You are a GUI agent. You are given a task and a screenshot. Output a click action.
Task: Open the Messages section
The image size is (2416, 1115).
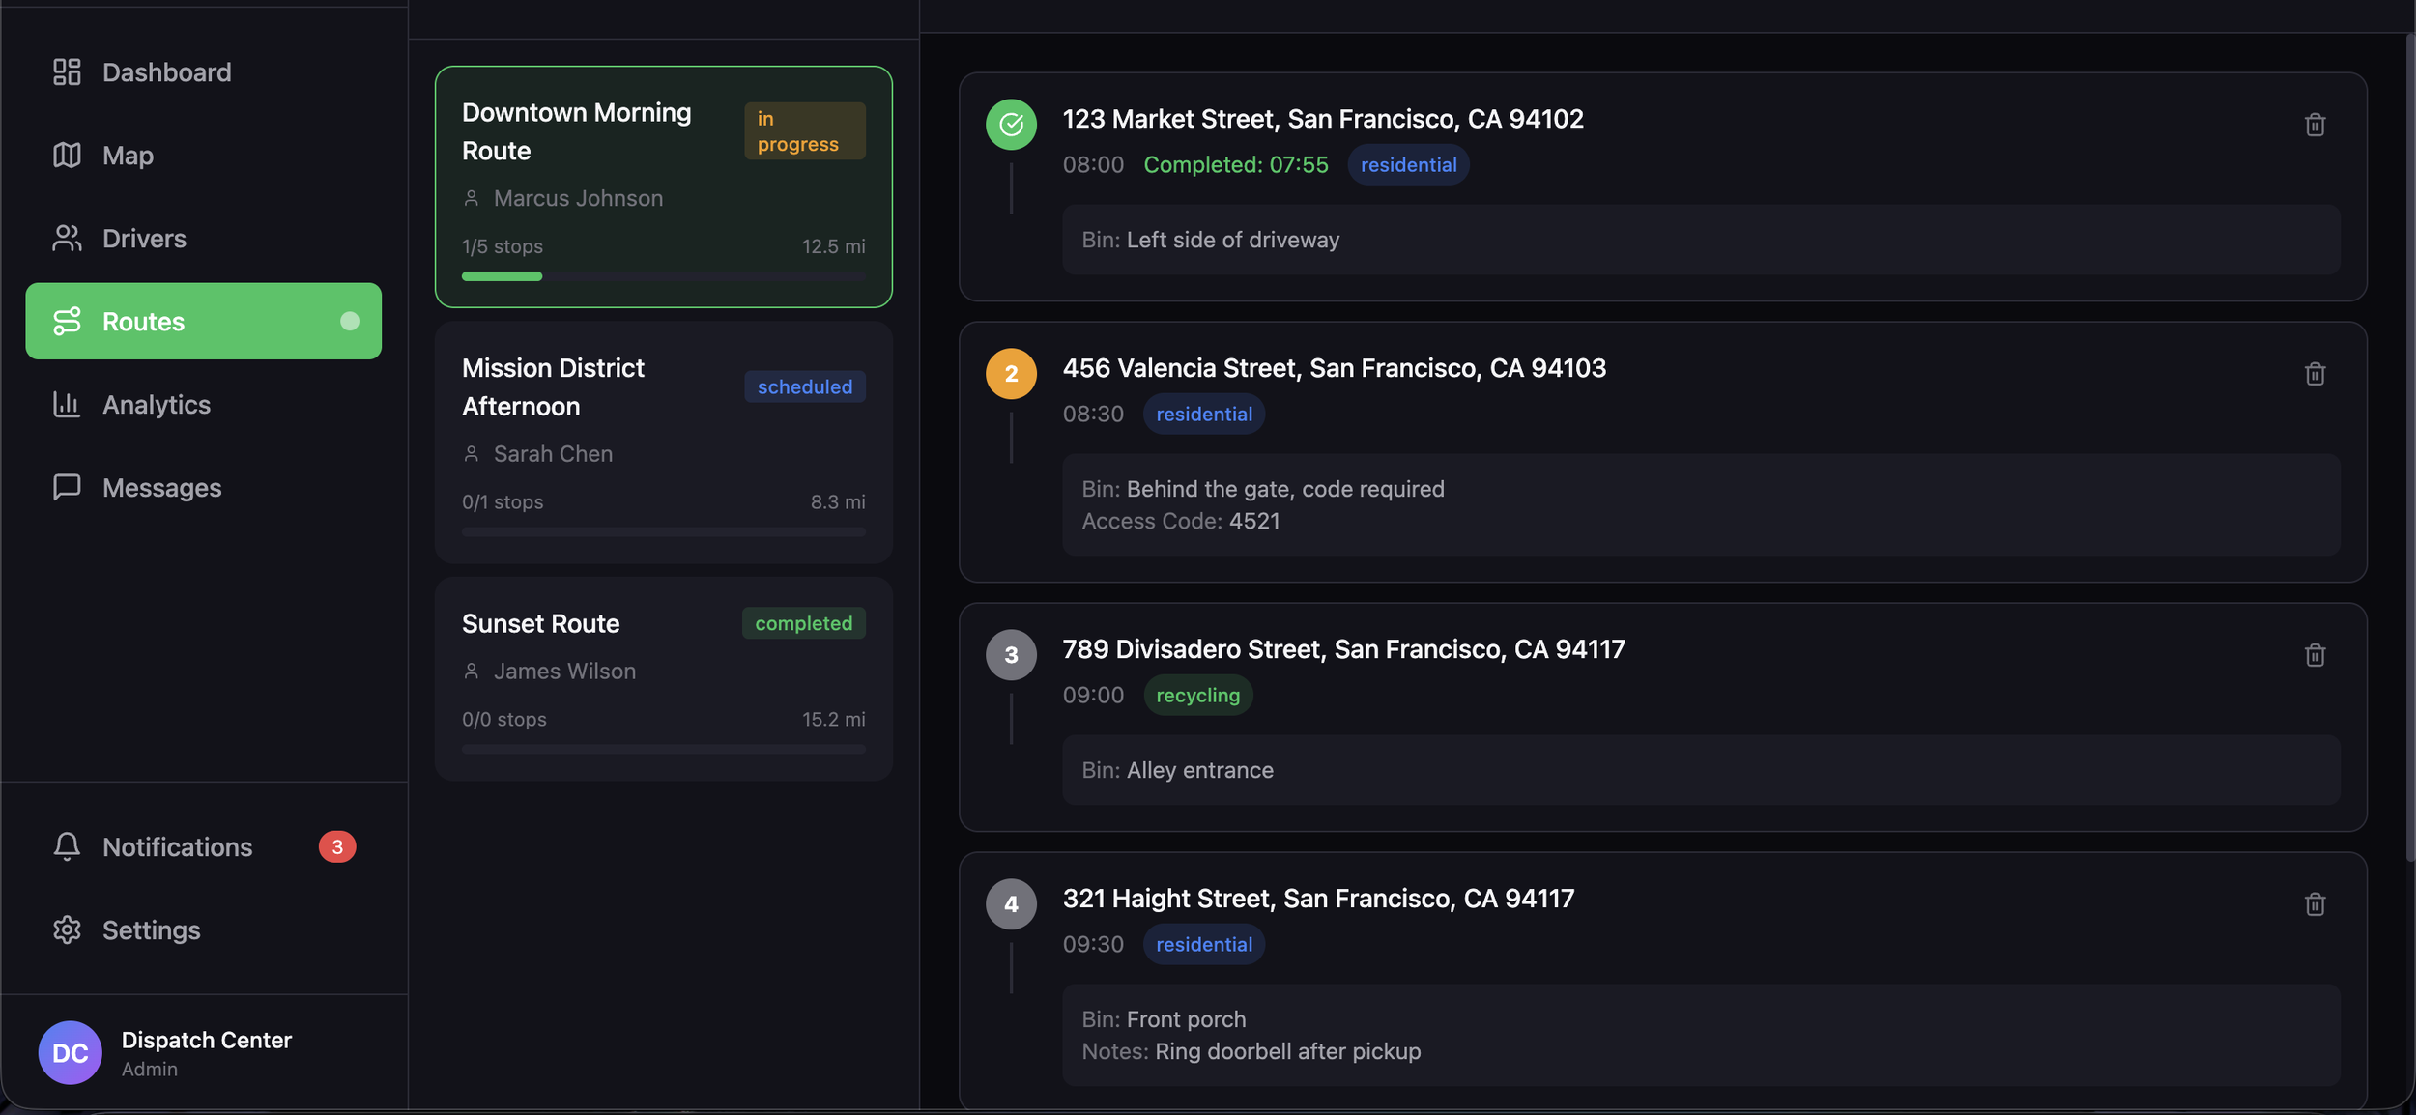point(161,488)
